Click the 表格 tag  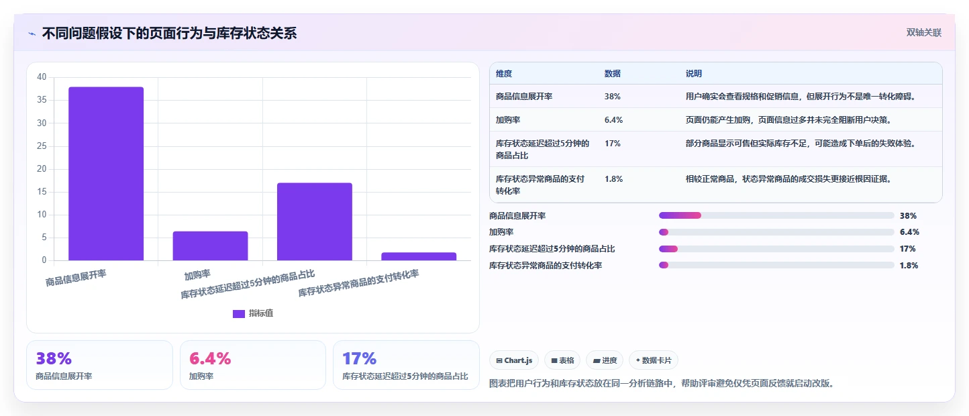pyautogui.click(x=562, y=360)
